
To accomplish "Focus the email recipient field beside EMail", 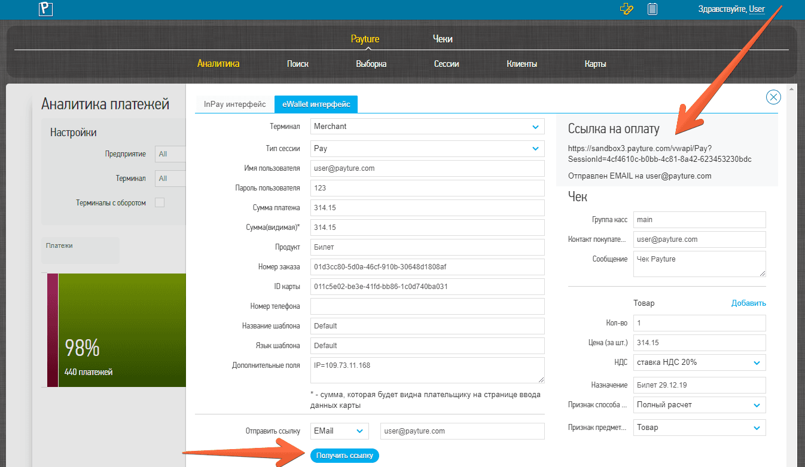I will (462, 431).
